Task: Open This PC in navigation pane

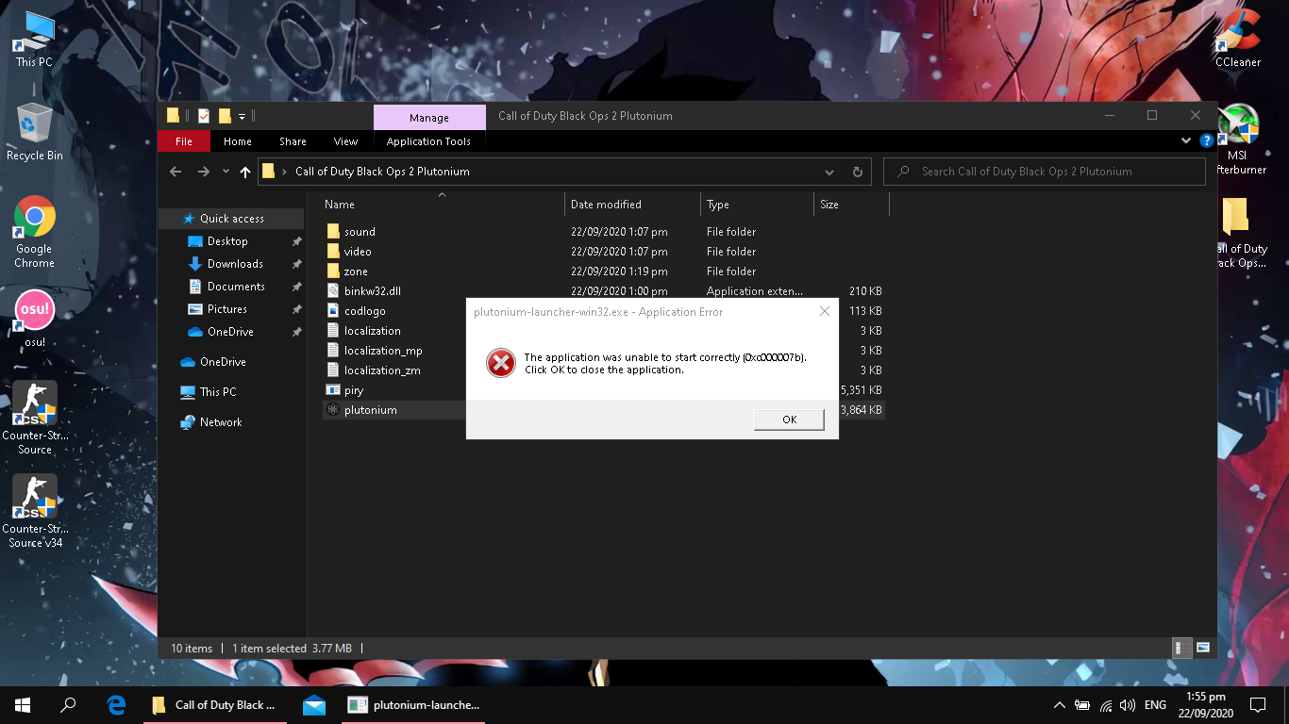Action: [x=218, y=392]
